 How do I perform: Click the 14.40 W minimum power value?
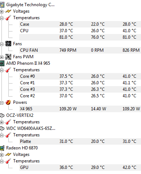pos(98,109)
